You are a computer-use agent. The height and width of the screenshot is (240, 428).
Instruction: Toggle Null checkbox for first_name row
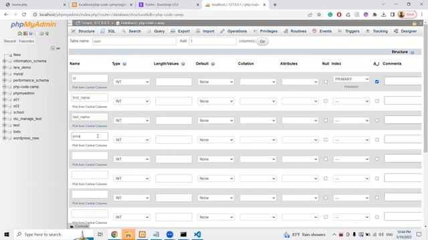click(326, 101)
